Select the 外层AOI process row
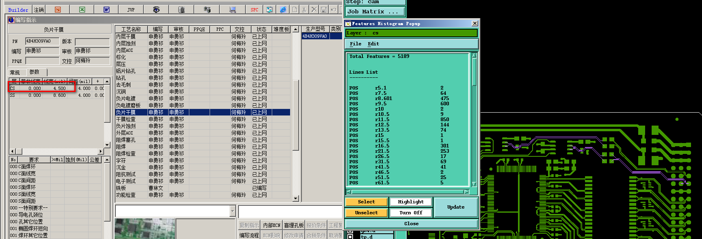This screenshot has width=702, height=239. click(203, 133)
